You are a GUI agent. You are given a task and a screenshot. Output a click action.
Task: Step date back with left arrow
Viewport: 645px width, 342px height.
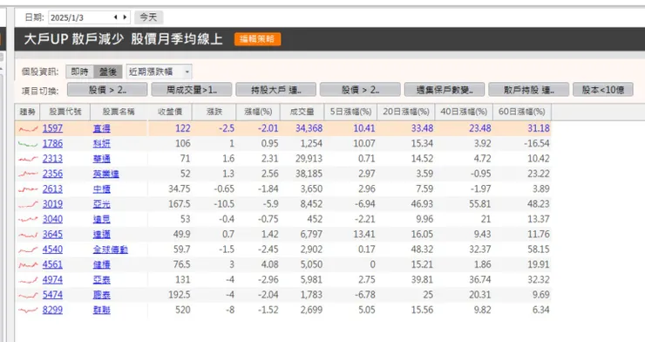point(115,17)
